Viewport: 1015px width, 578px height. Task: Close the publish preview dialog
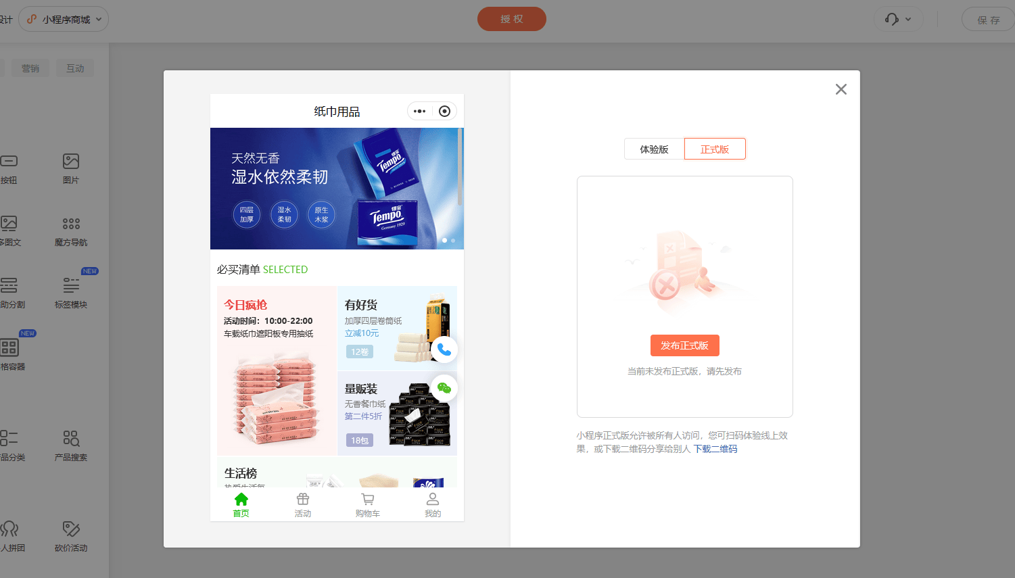841,89
